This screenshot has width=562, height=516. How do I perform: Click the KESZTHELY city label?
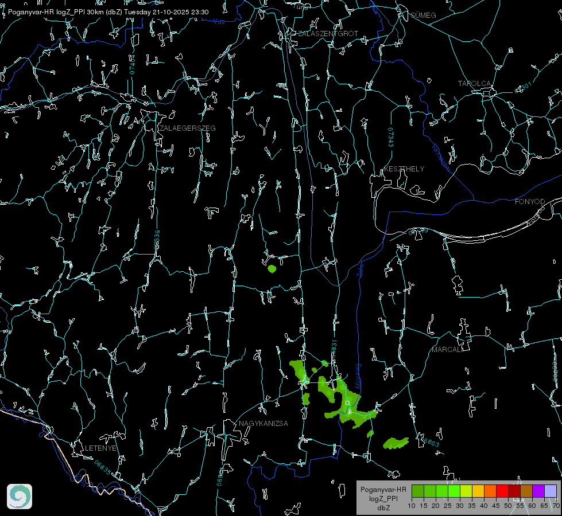404,169
